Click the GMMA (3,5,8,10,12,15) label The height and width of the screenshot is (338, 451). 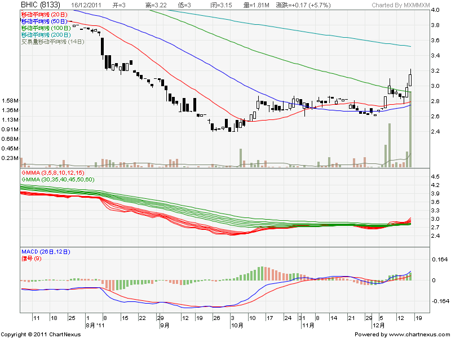[52, 172]
